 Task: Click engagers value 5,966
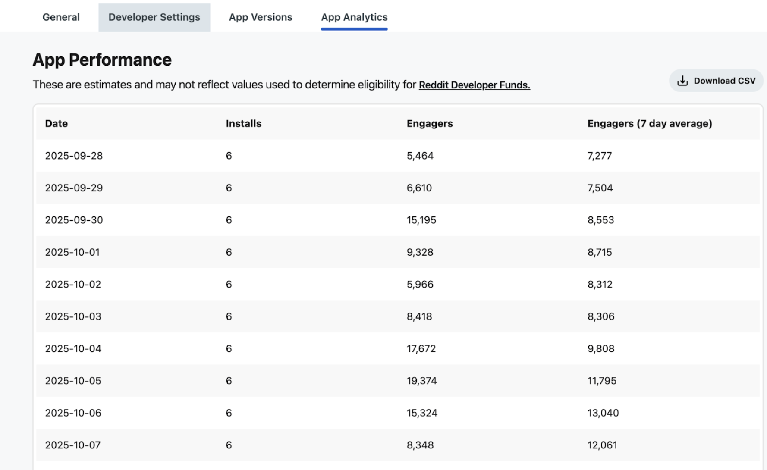tap(420, 285)
